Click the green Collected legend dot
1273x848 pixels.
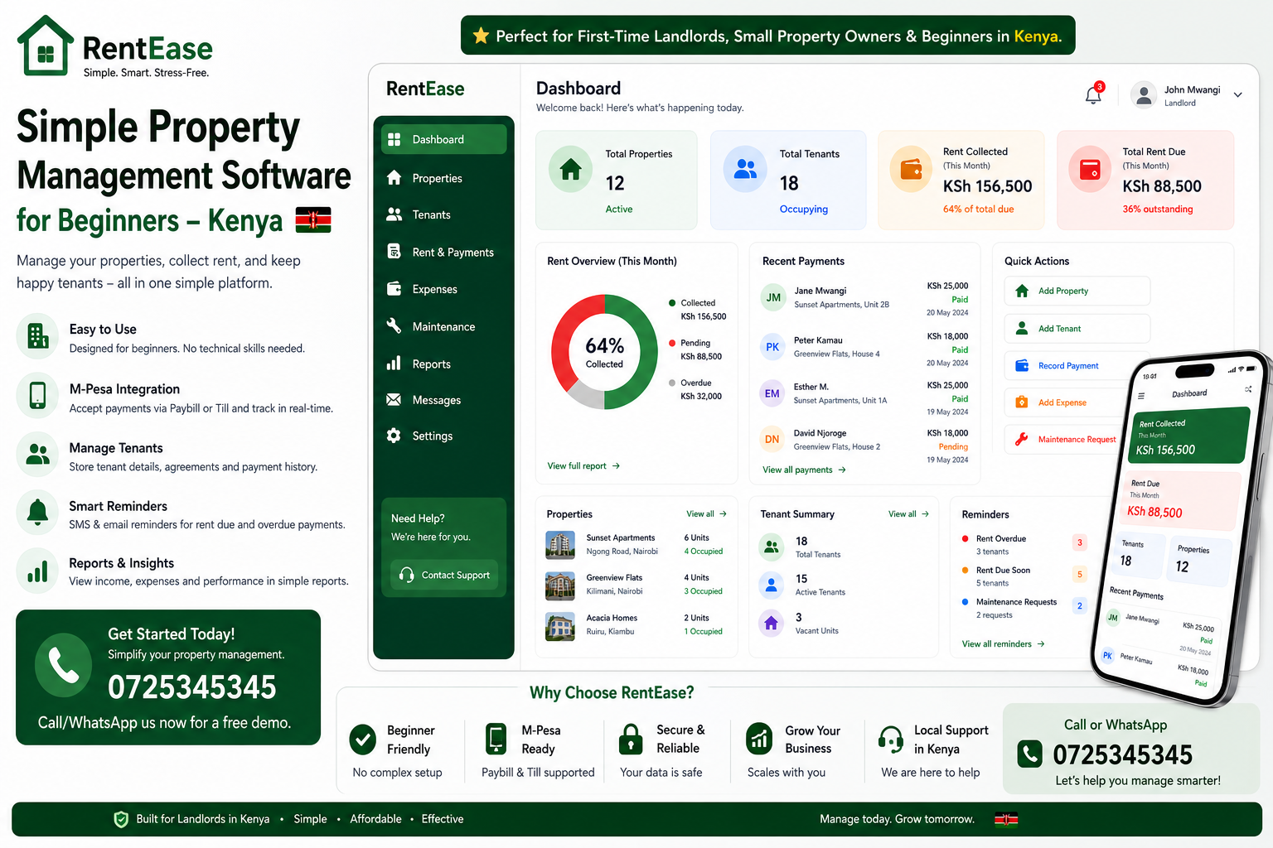point(672,303)
